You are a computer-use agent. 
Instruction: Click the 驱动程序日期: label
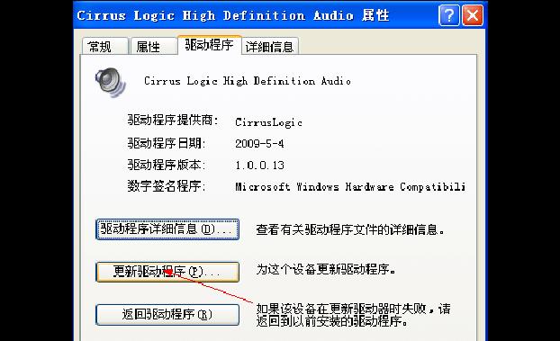(167, 143)
